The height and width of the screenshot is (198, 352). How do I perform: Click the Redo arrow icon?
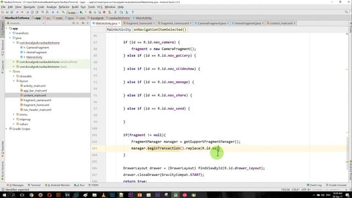pos(22,12)
